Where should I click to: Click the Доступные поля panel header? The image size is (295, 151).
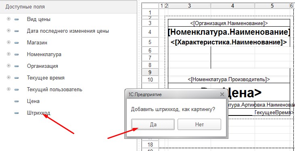(69, 7)
